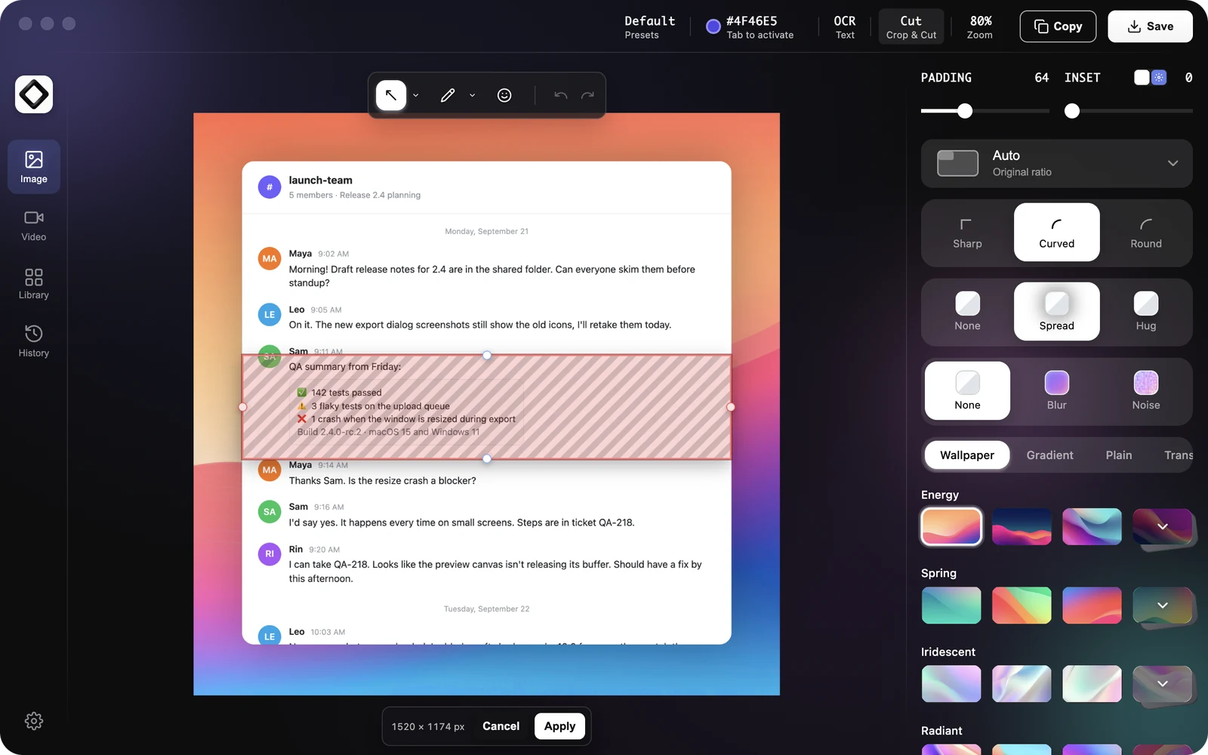This screenshot has width=1208, height=755.
Task: Expand pencil tool options chevron
Action: (472, 96)
